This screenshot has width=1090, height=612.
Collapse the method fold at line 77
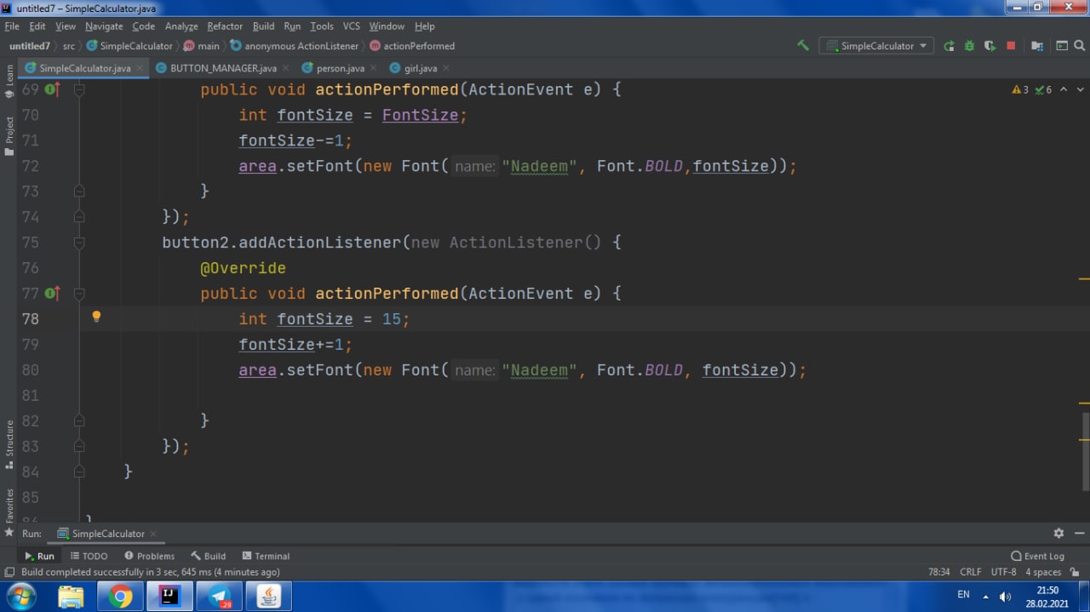coord(79,294)
